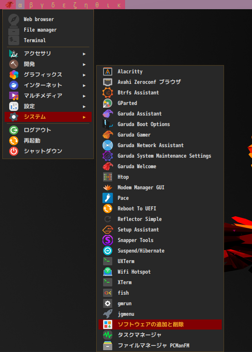Click the Reboot To UEFI icon

[108, 209]
